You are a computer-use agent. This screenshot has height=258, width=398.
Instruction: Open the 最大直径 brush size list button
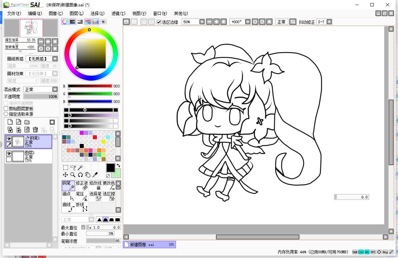(83, 227)
